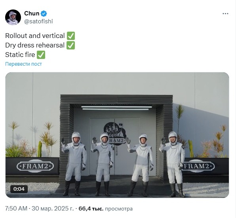Click the rightmost astronaut in the video

pyautogui.click(x=173, y=164)
